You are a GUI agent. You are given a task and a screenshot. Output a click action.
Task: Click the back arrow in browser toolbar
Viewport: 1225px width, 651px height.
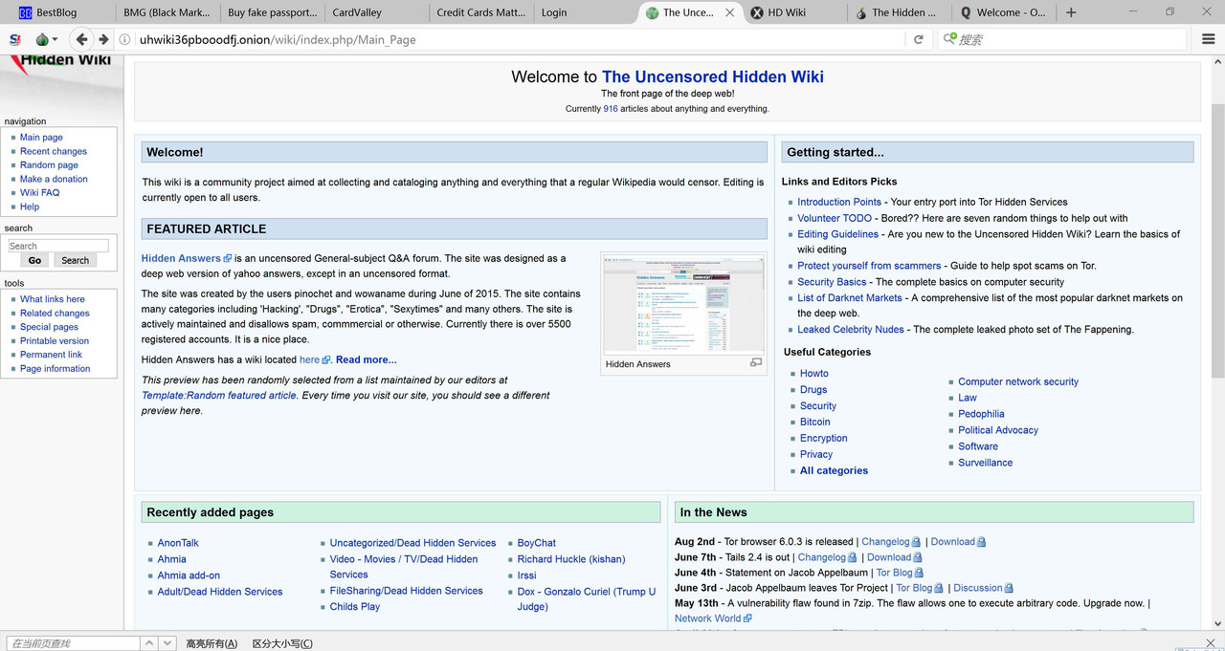point(81,39)
